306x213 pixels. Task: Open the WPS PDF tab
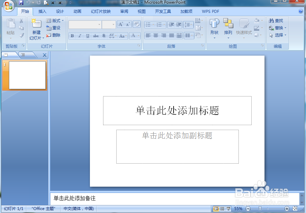coord(210,11)
